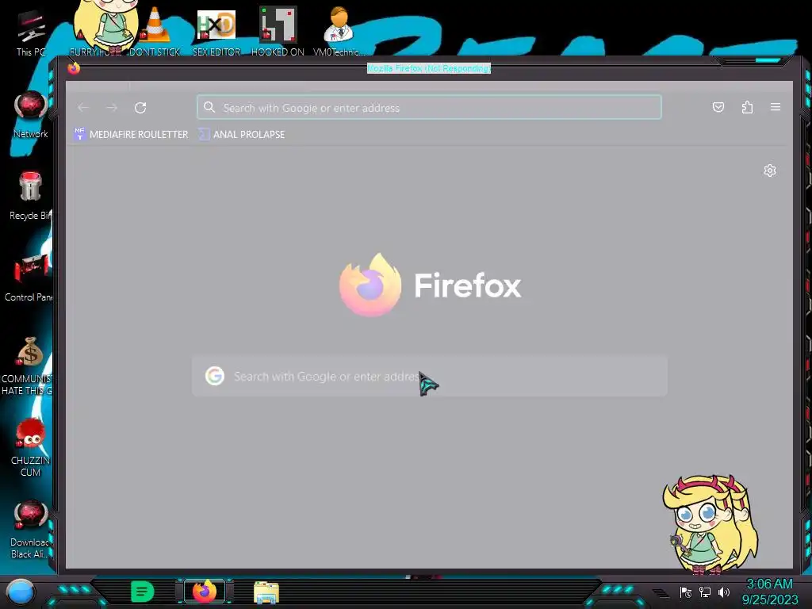Click the Firefox title bar icon
This screenshot has height=609, width=812.
74,68
